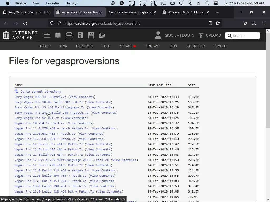This screenshot has width=270, height=202.
Task: Click the Upload arrow icon
Action: point(201,35)
